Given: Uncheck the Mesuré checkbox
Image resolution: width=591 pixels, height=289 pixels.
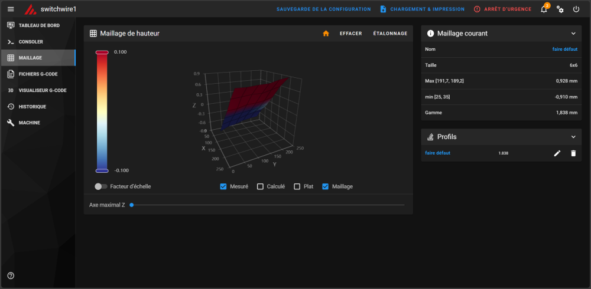Looking at the screenshot, I should 223,186.
